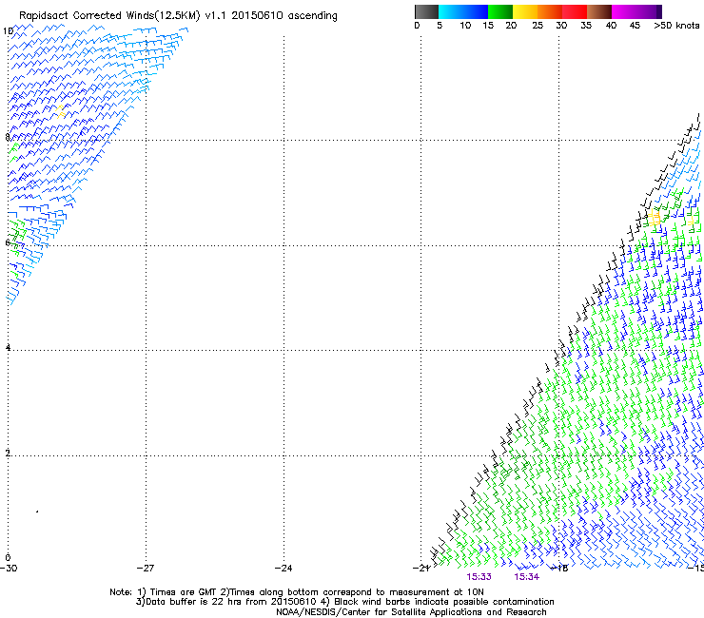Click the brown 35-40 knots color segment
This screenshot has height=618, width=704.
tap(599, 11)
